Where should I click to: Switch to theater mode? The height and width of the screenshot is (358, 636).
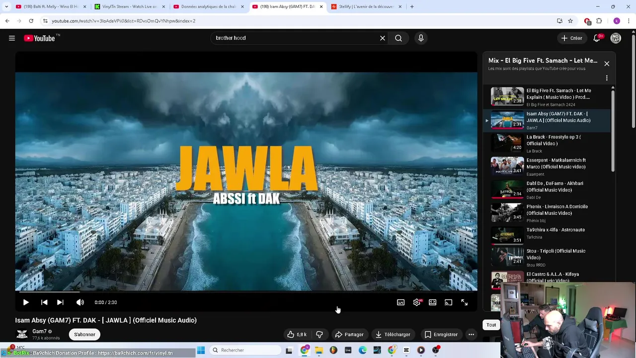tap(433, 302)
